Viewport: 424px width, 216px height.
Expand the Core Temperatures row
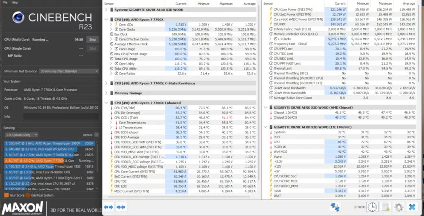[111, 122]
